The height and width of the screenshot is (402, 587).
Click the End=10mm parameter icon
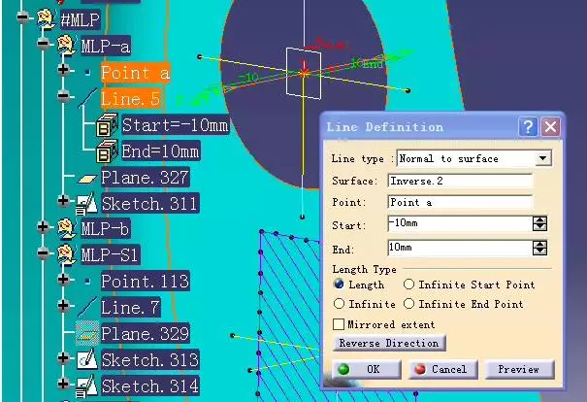pos(107,151)
